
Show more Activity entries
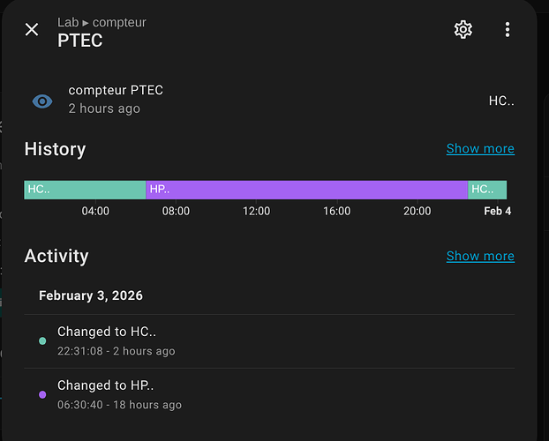(480, 256)
